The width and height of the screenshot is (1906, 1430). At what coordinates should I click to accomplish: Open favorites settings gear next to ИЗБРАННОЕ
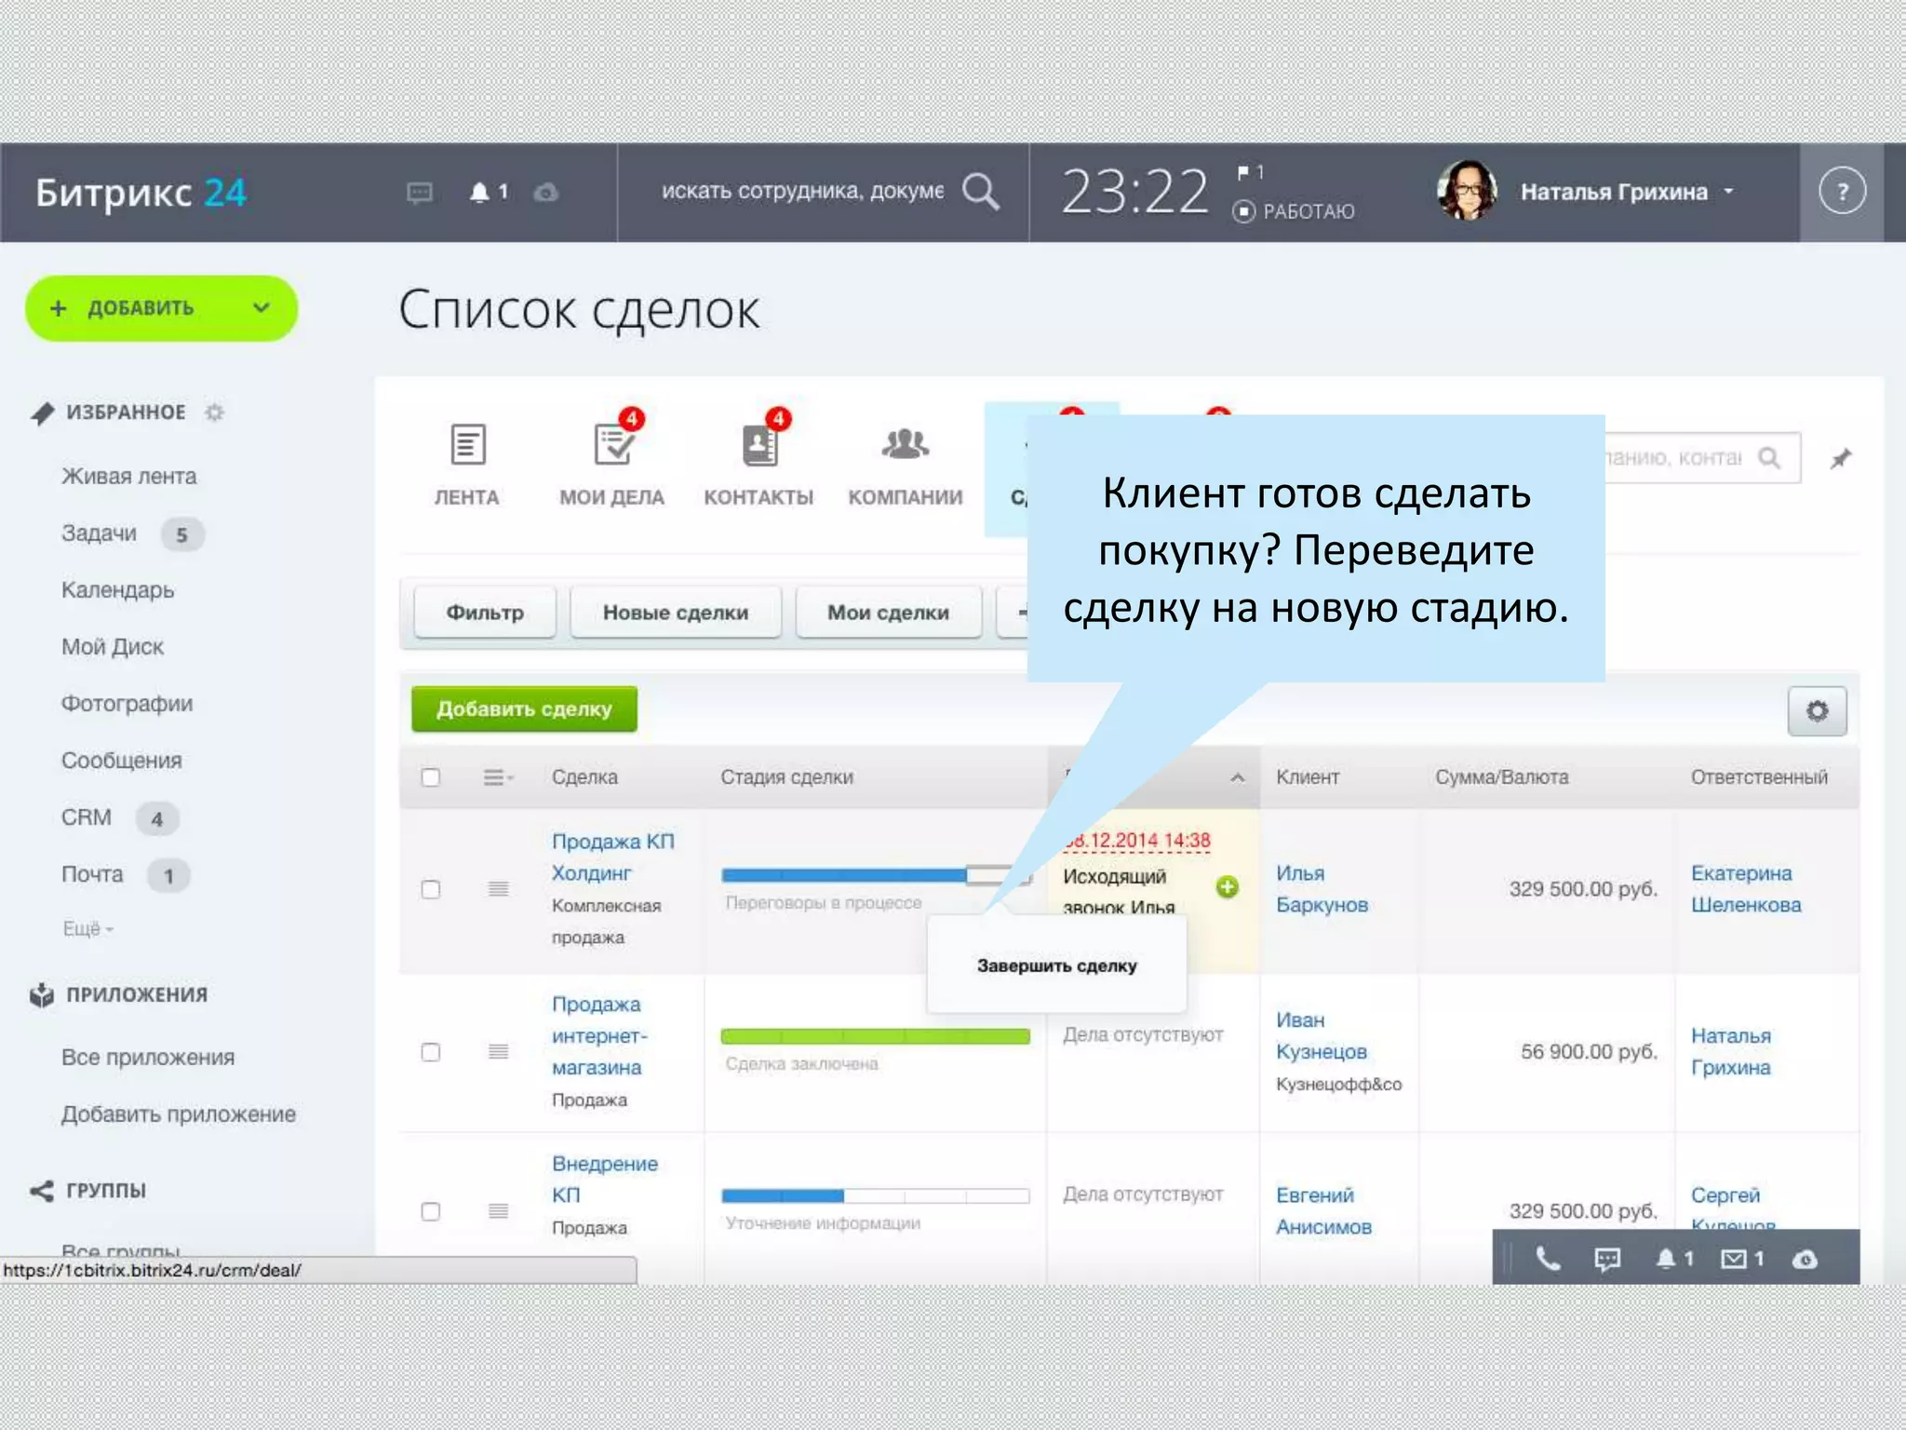click(x=215, y=412)
